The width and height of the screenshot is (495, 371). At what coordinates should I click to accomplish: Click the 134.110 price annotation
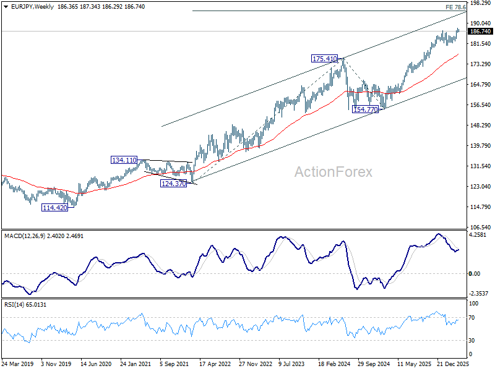pos(124,160)
